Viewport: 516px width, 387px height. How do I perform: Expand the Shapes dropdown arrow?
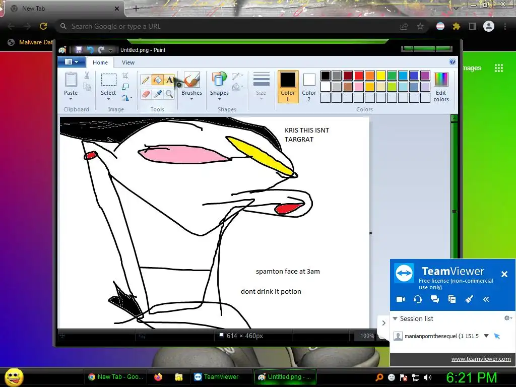pos(219,99)
